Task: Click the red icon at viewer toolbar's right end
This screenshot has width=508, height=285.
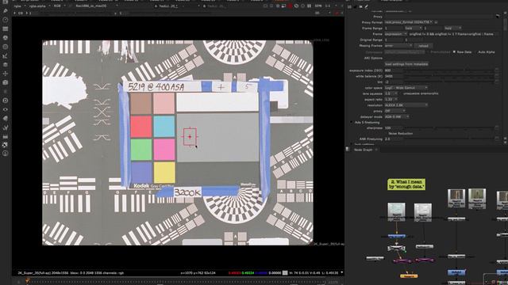Action: point(337,13)
